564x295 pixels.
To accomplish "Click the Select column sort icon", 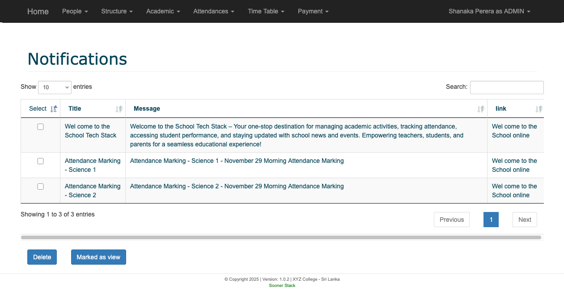I will coord(54,109).
